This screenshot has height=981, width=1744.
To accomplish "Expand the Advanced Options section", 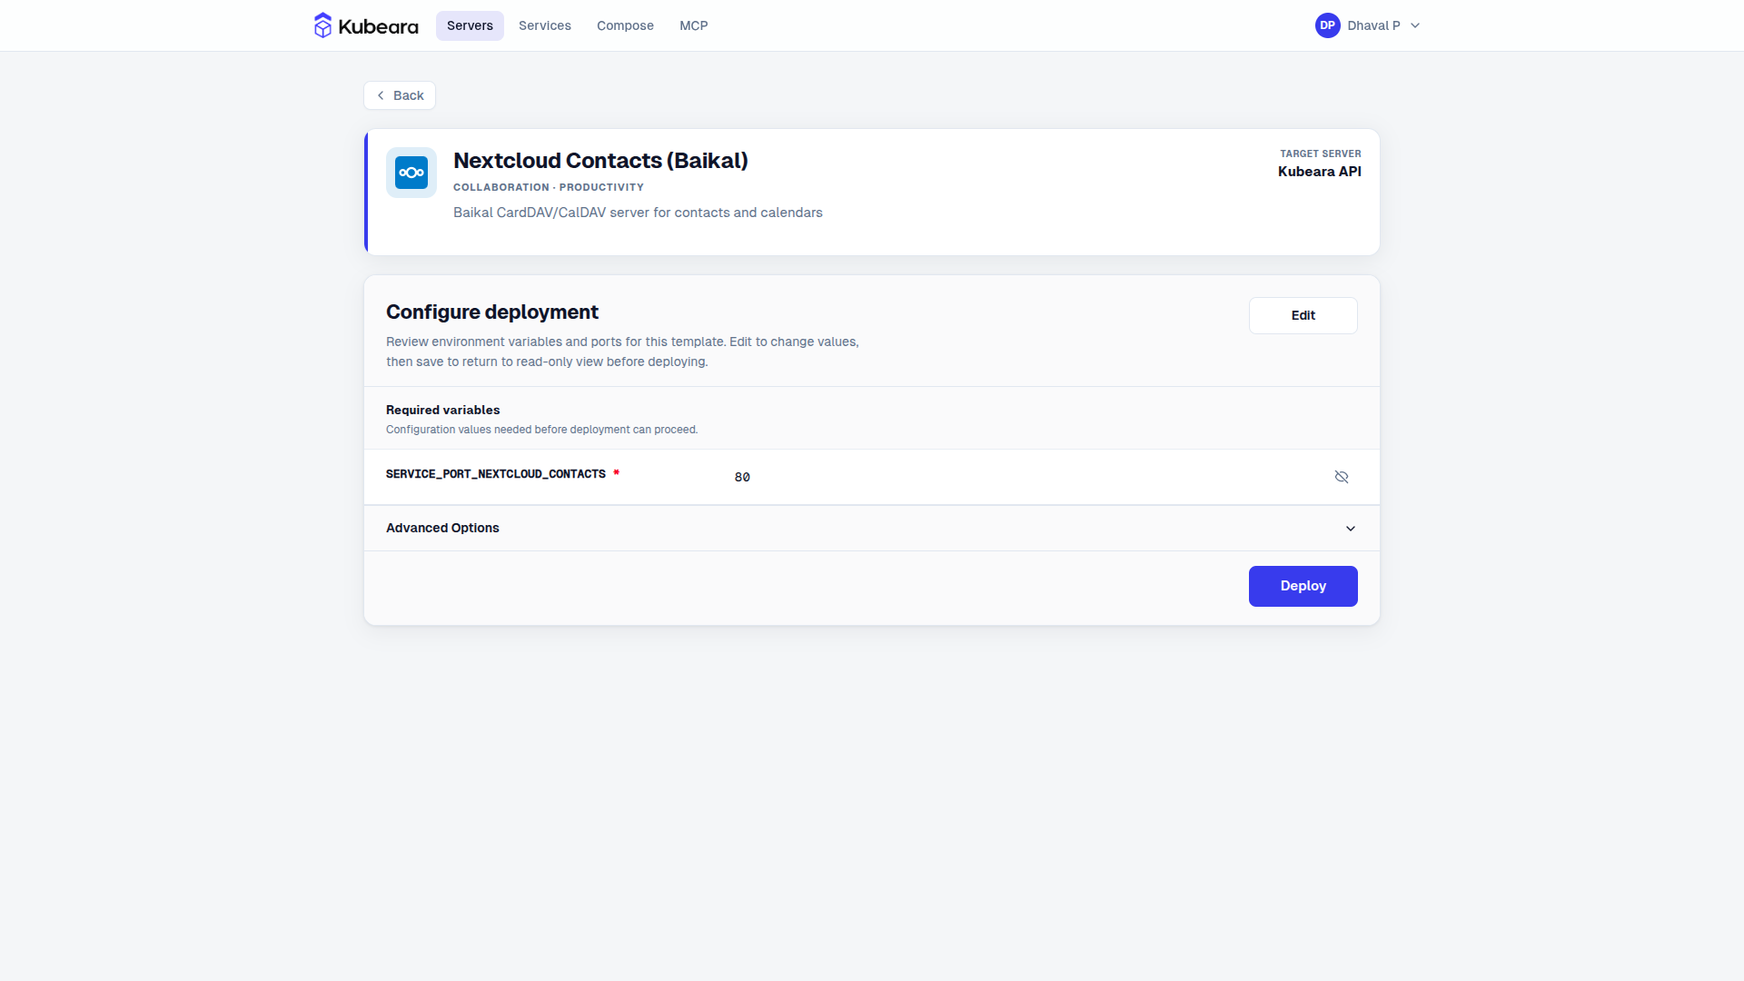I will [x=872, y=528].
